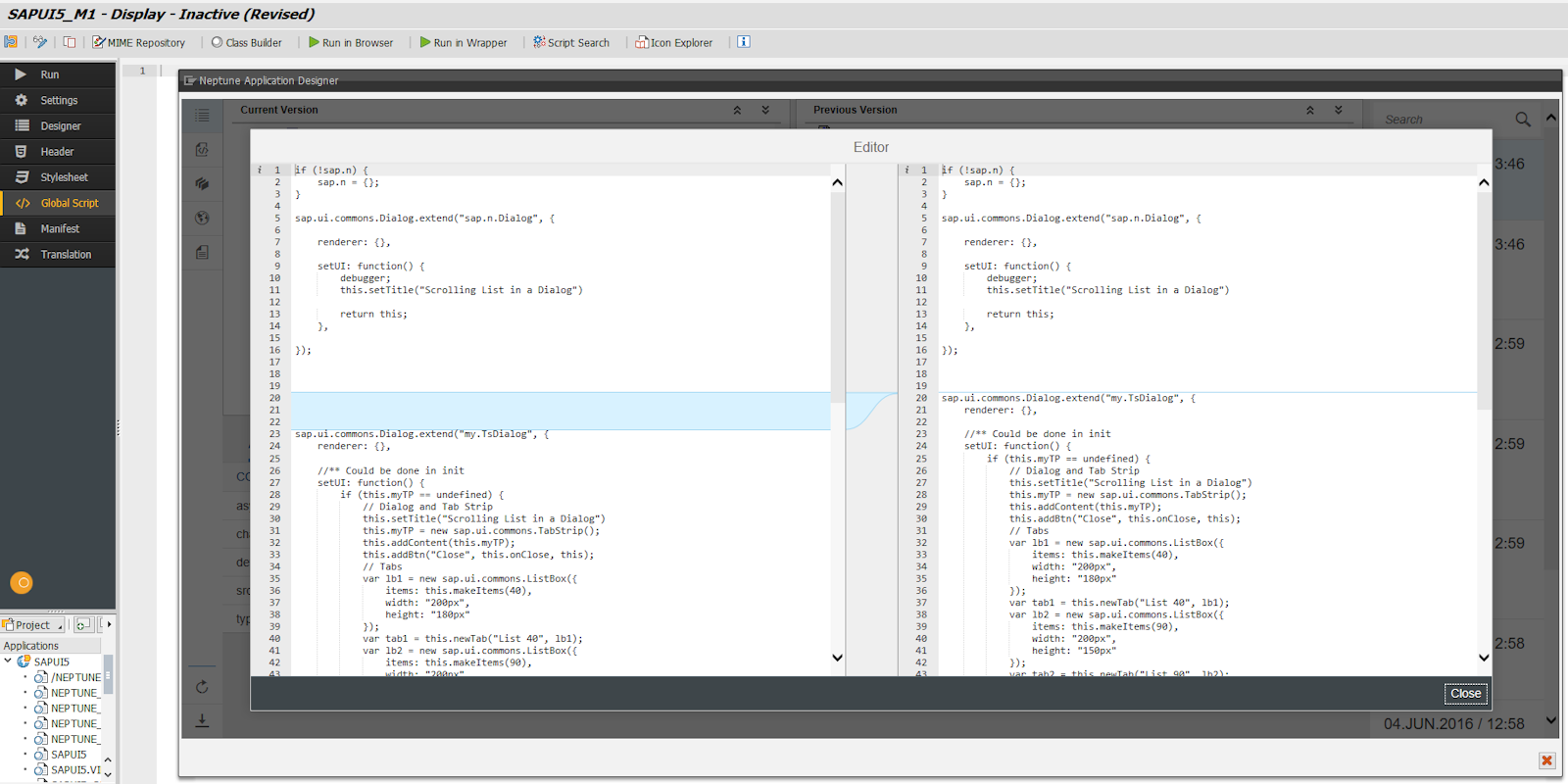Click the info marker on line 1 of the left editor
This screenshot has width=1568, height=784.
260,171
